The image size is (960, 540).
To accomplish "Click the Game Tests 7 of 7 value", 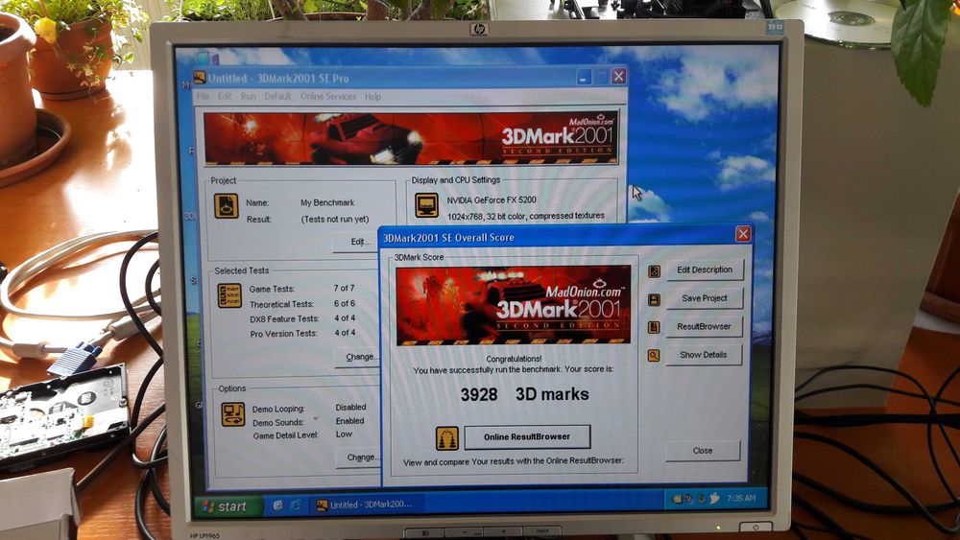I will [344, 288].
